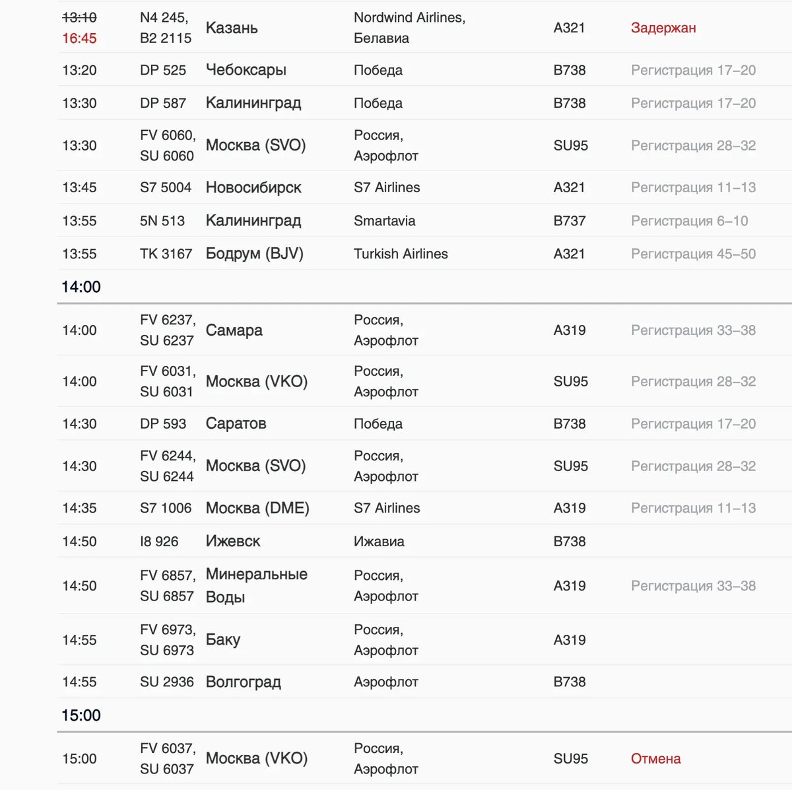The image size is (792, 790).
Task: Click Регистрация 45–50 check-in info
Action: 693,254
